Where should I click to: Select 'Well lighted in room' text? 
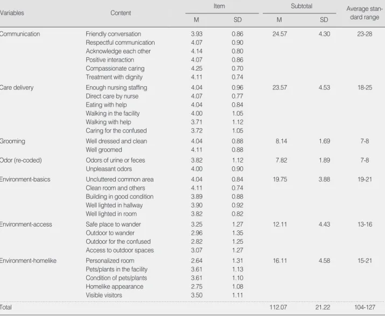click(111, 214)
